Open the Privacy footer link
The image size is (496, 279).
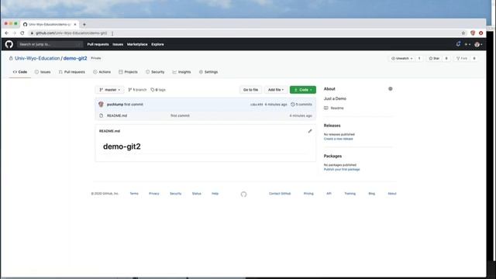pos(154,194)
